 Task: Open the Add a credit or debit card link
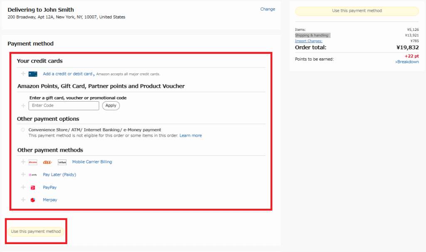67,74
